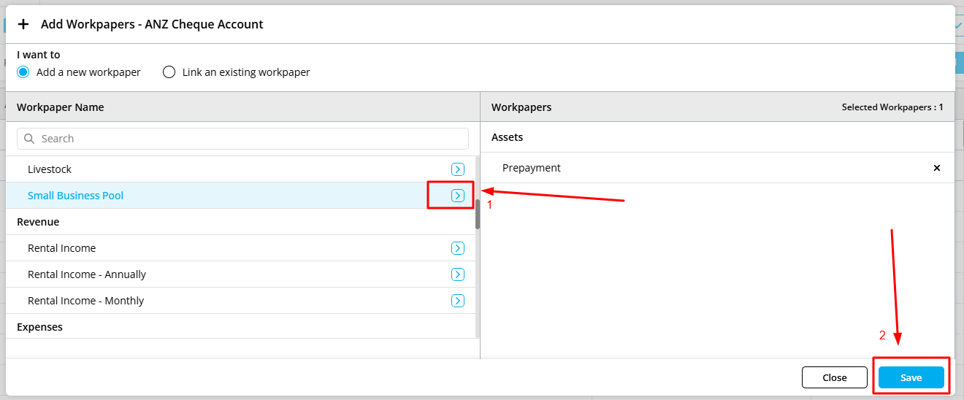
Task: Click the arrow icon for Rental Income - Monthly
Action: (458, 301)
